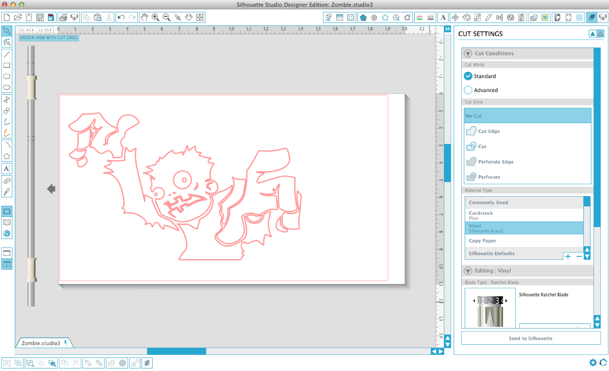Click the filled triangle in Cut Settings header
609x371 pixels.
(x=592, y=34)
